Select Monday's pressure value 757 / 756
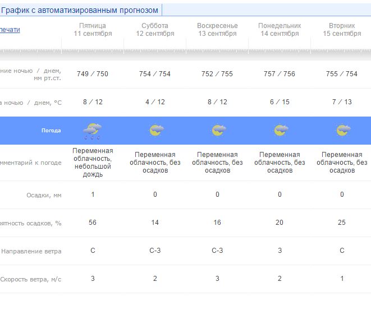This screenshot has width=371, height=319. pyautogui.click(x=280, y=74)
